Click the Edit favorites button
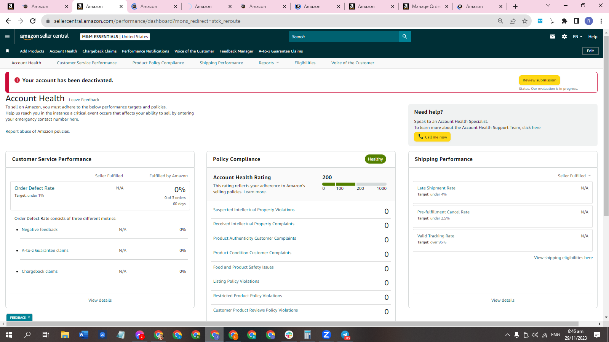This screenshot has width=609, height=342. coord(590,51)
